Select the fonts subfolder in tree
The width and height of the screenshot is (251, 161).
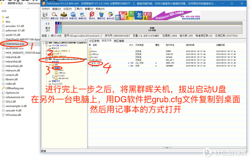59,70
